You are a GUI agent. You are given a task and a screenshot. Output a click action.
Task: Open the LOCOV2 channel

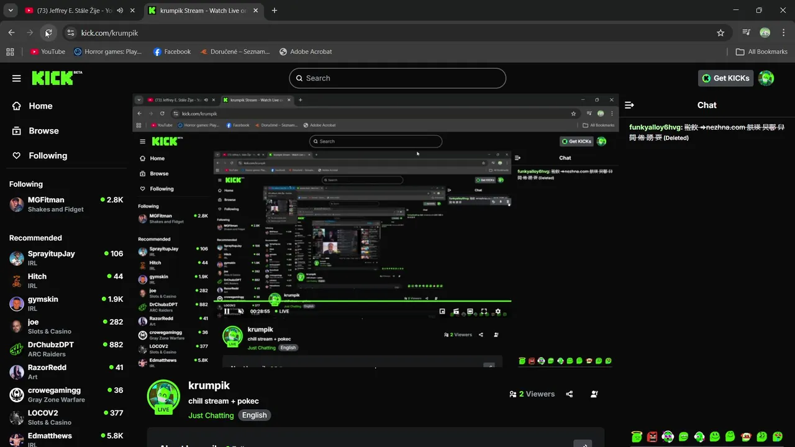pyautogui.click(x=66, y=417)
